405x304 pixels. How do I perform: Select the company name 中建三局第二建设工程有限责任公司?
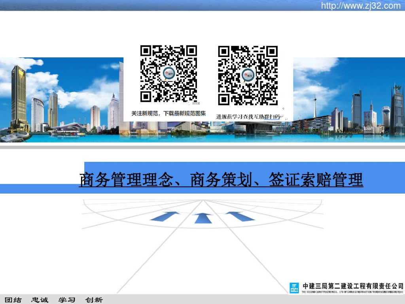coord(353,286)
